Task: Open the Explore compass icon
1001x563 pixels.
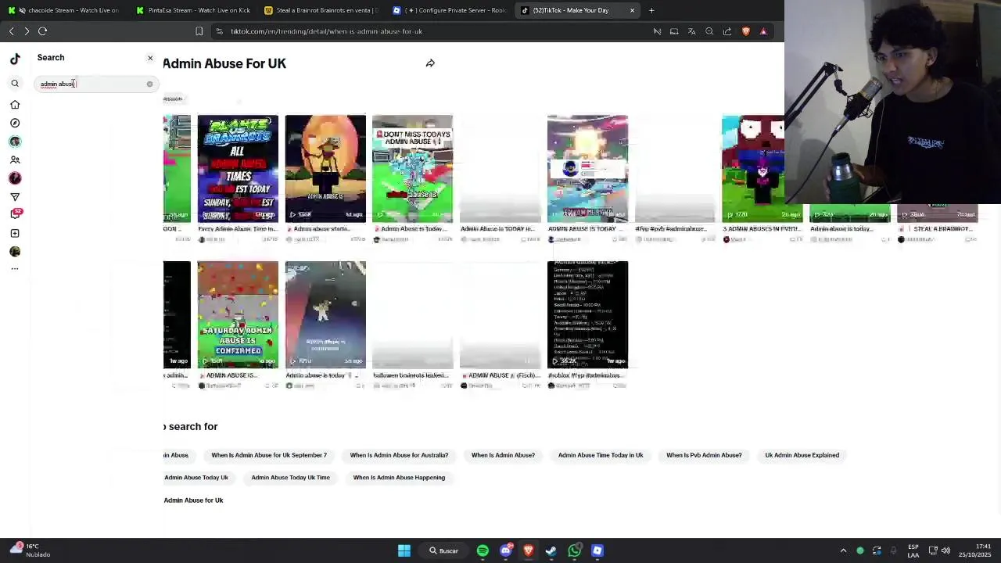Action: coord(15,123)
